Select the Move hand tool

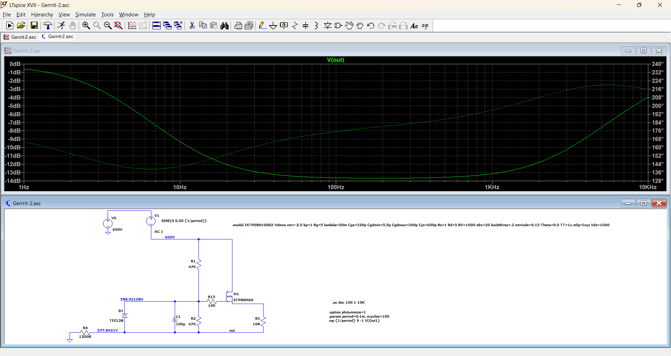(x=349, y=25)
